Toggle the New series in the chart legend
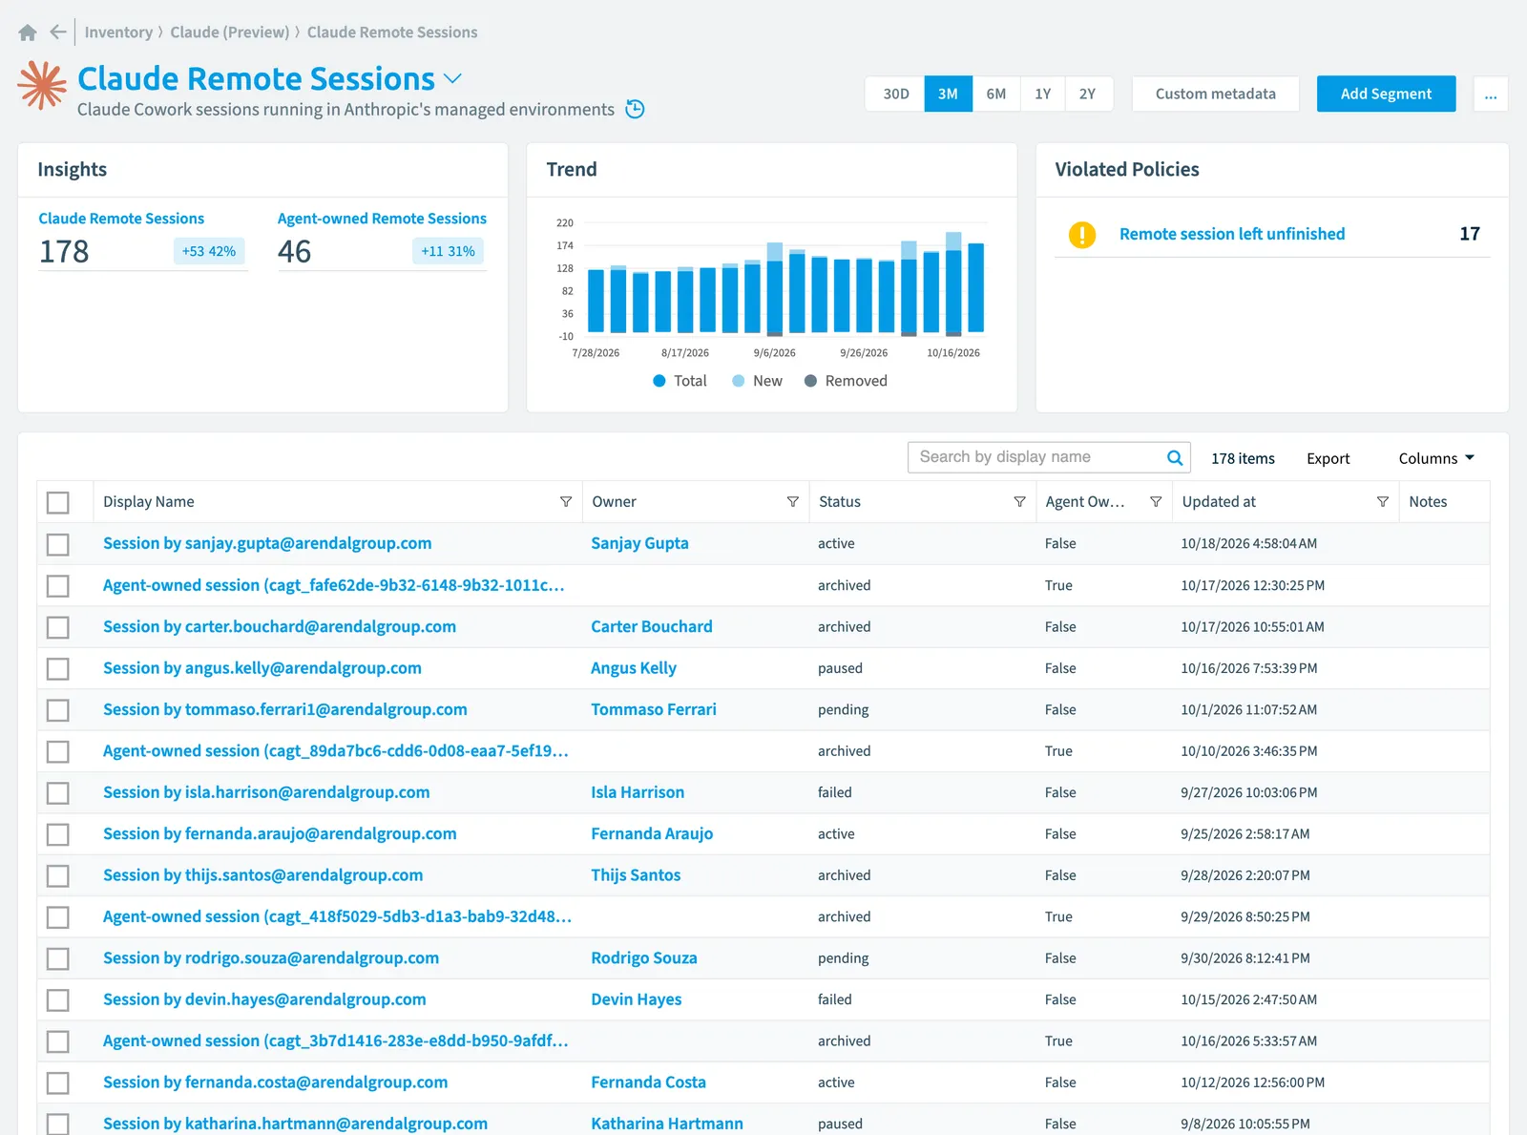The height and width of the screenshot is (1135, 1527). click(x=757, y=381)
